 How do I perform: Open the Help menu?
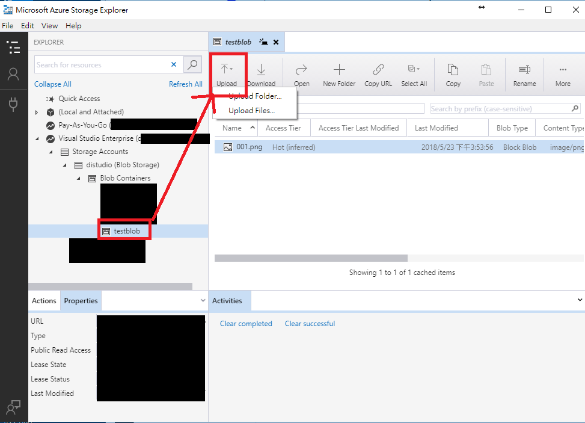click(x=73, y=26)
